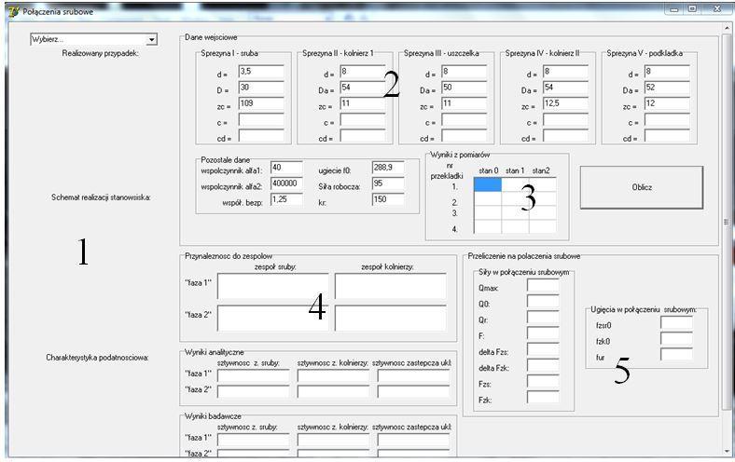Click the zc field with value 109
The image size is (735, 462).
[261, 103]
